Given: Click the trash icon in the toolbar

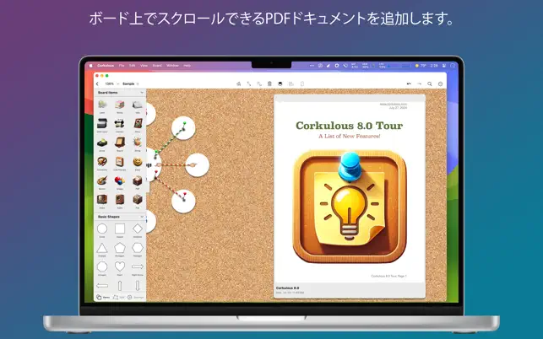Looking at the screenshot, I should 269,83.
